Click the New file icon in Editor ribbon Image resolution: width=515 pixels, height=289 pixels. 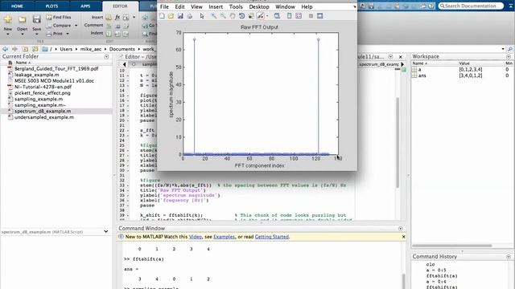8,19
